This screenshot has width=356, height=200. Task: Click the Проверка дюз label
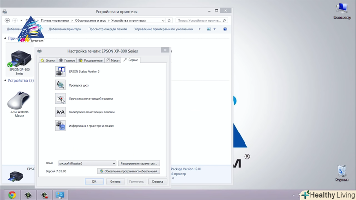pyautogui.click(x=79, y=85)
